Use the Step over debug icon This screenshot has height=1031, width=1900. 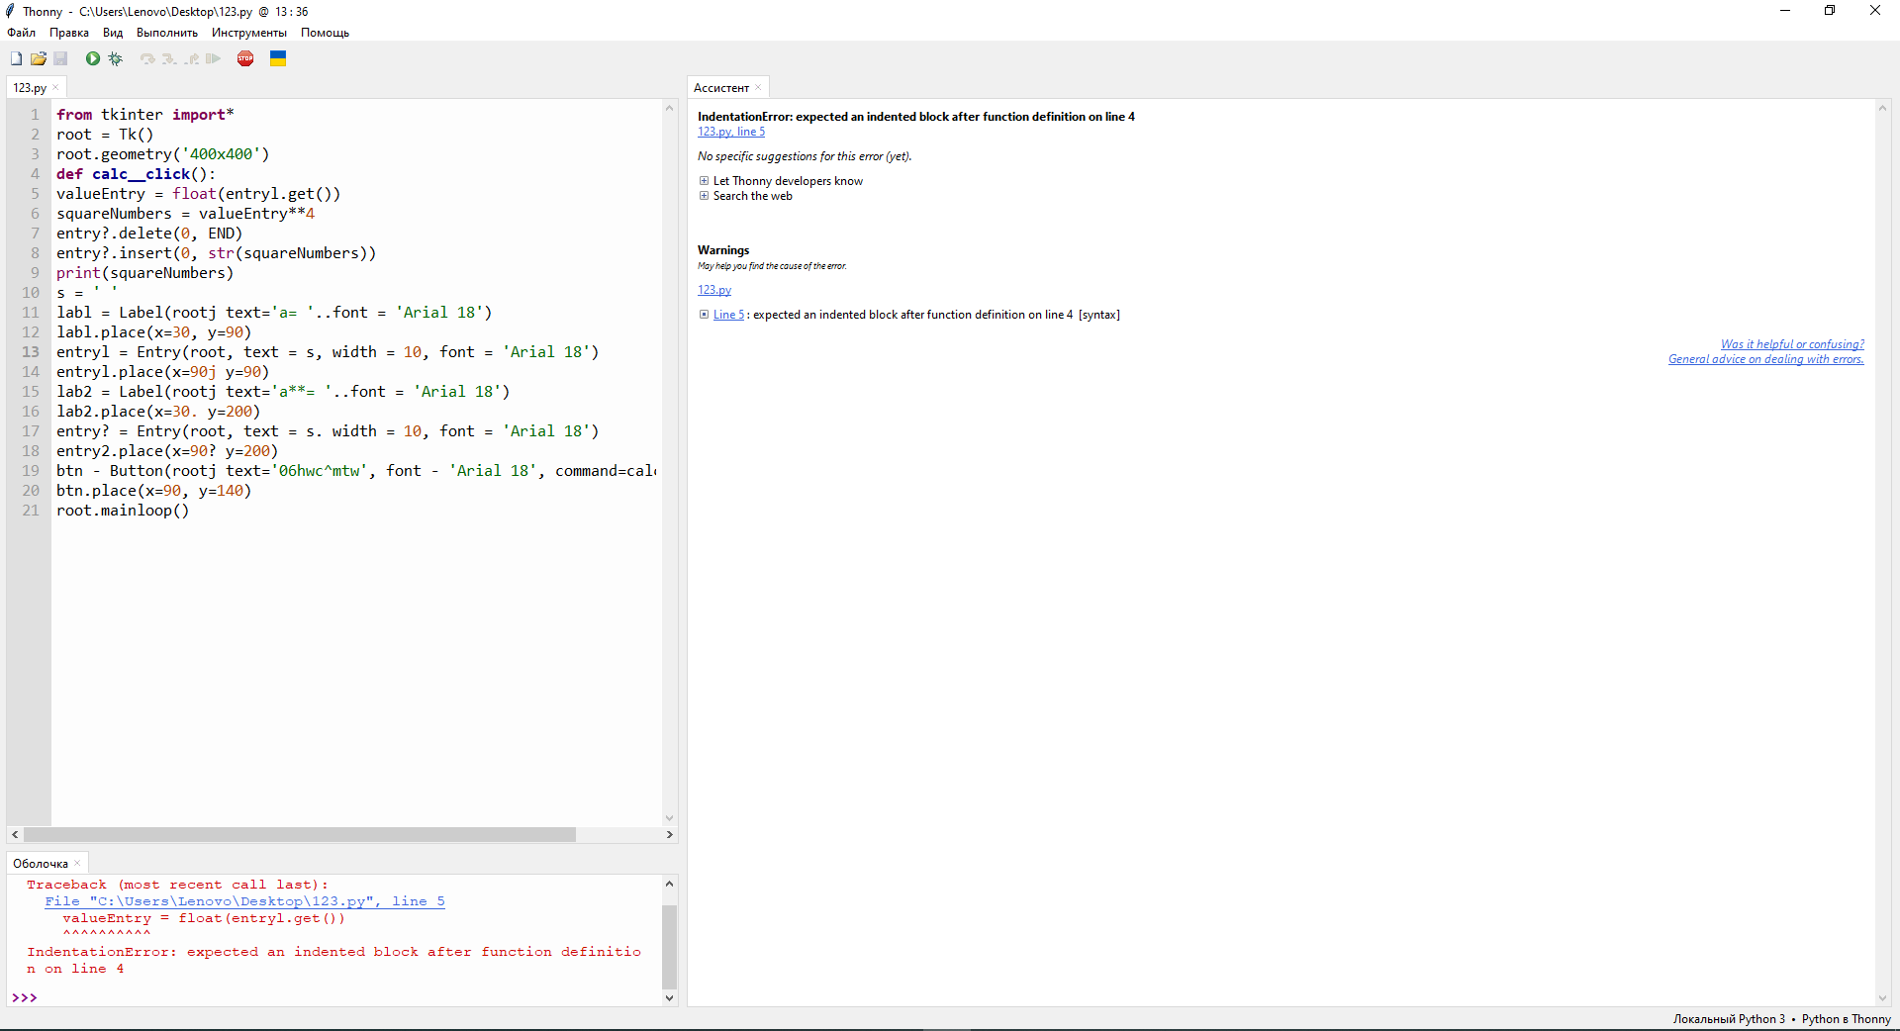pyautogui.click(x=147, y=59)
